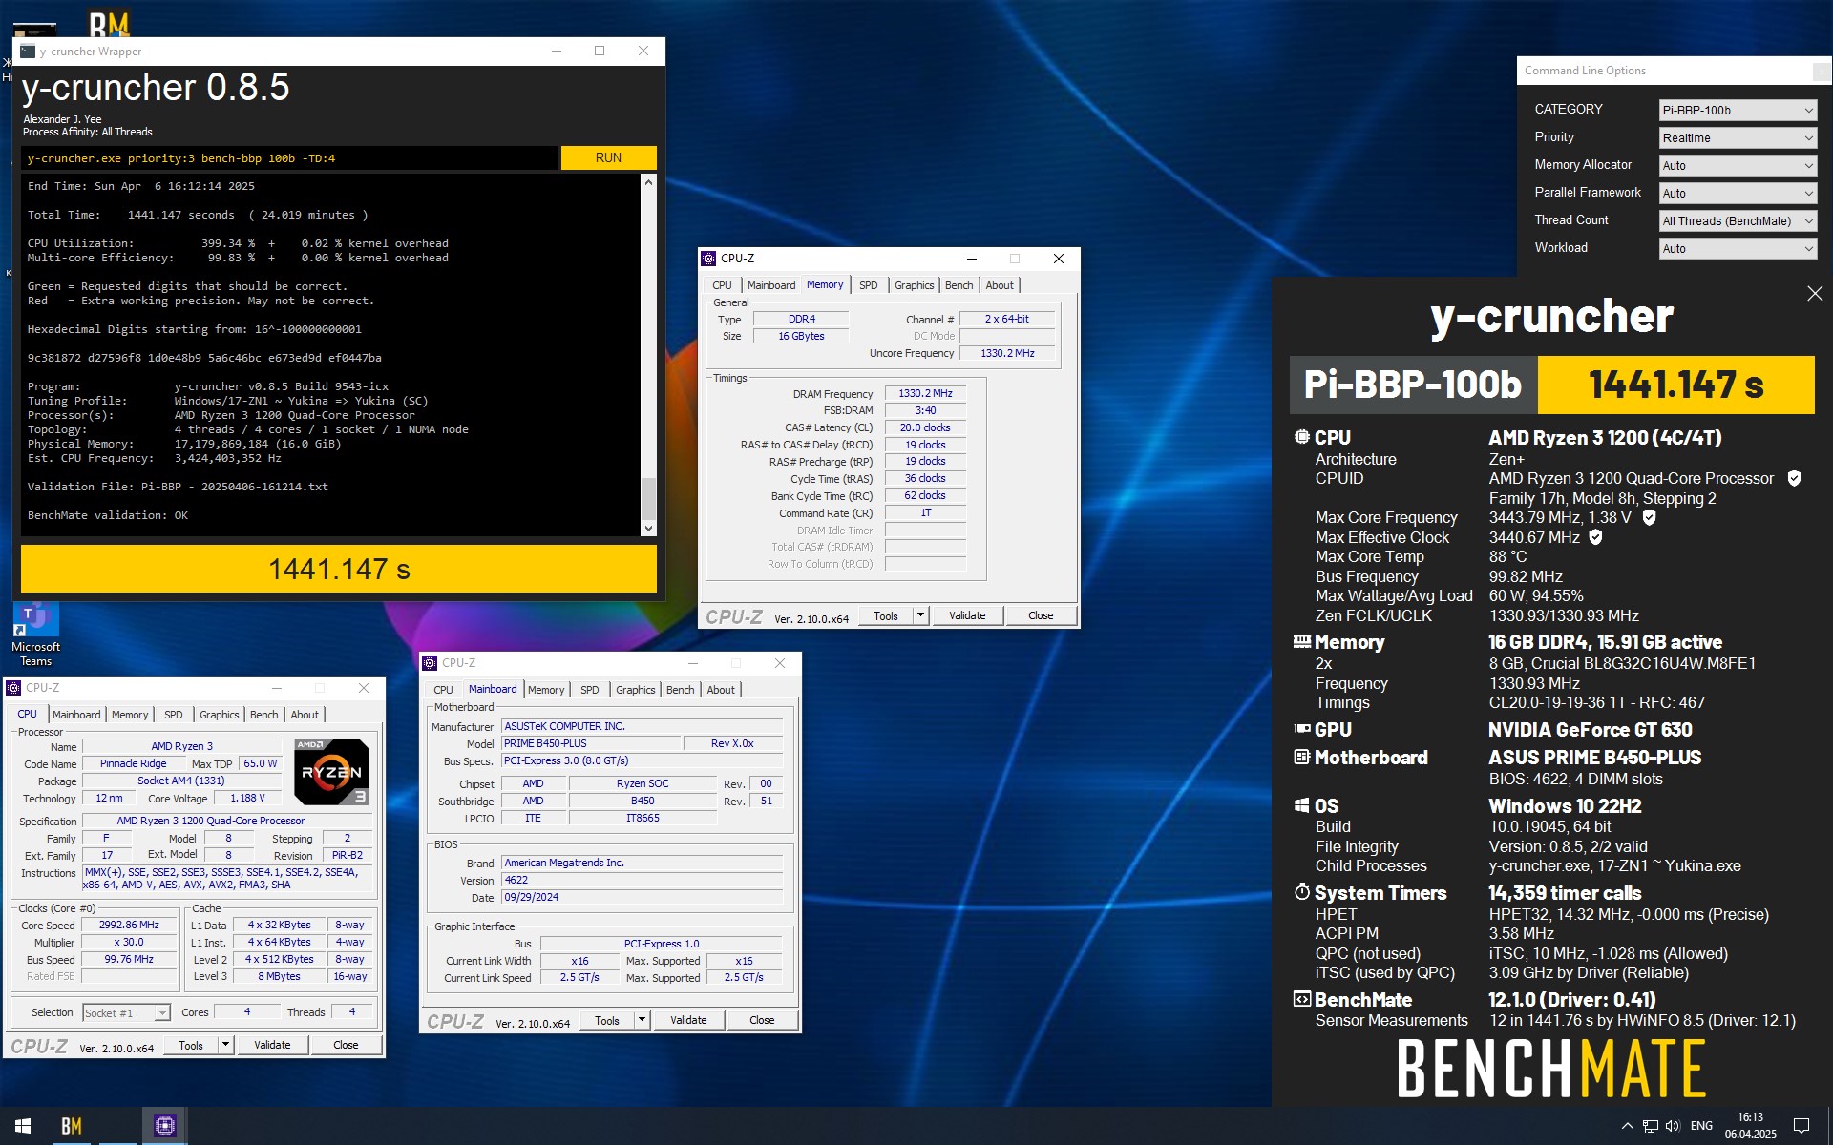
Task: Expand Tools dropdown arrow in CPU-Z Mainboard window
Action: coord(643,1020)
